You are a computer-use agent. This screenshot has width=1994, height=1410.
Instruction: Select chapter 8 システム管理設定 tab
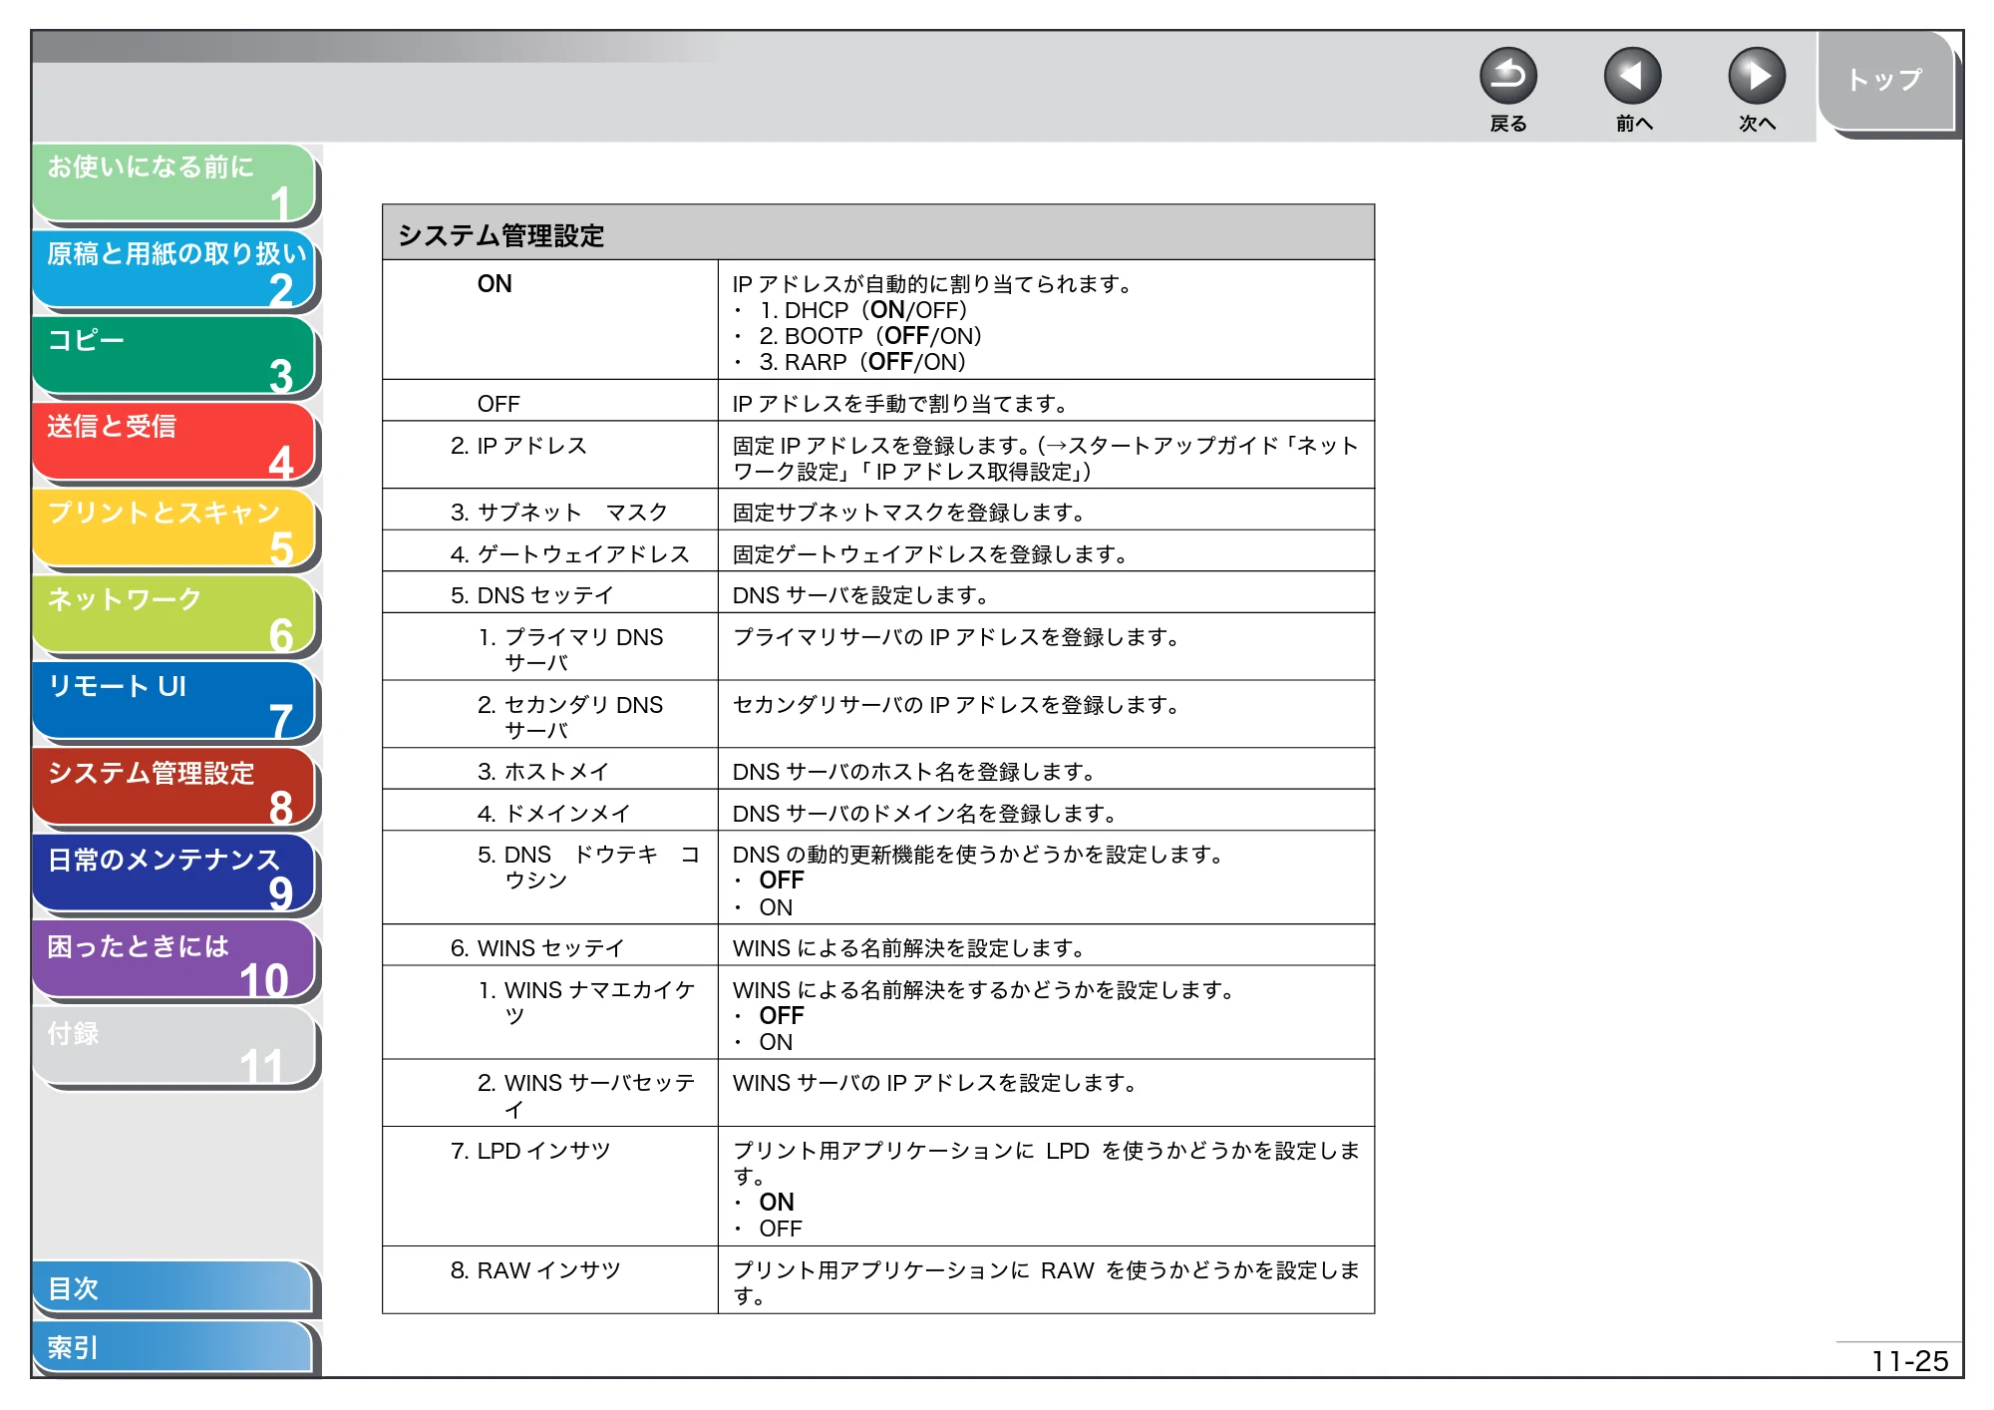pyautogui.click(x=174, y=788)
